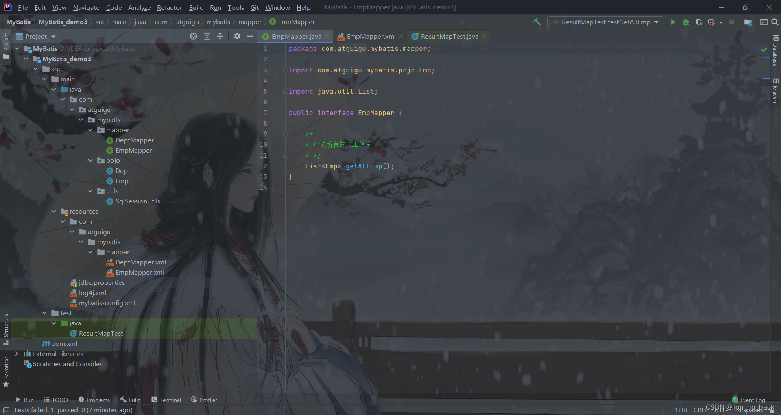Image resolution: width=781 pixels, height=415 pixels.
Task: Open the Git menu
Action: coord(255,7)
